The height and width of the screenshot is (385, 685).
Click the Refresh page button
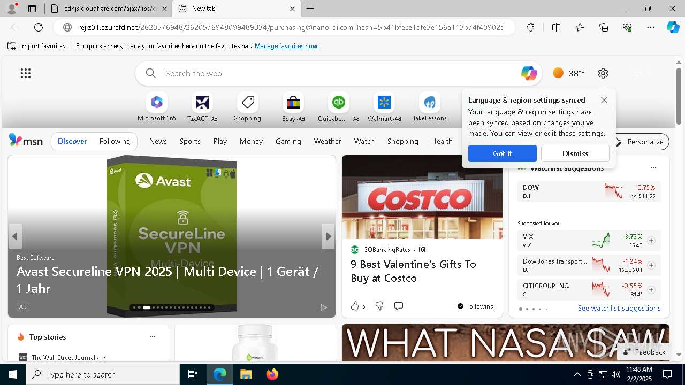[39, 27]
